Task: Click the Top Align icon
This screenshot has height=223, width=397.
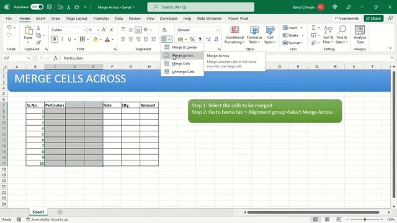Action: point(123,29)
